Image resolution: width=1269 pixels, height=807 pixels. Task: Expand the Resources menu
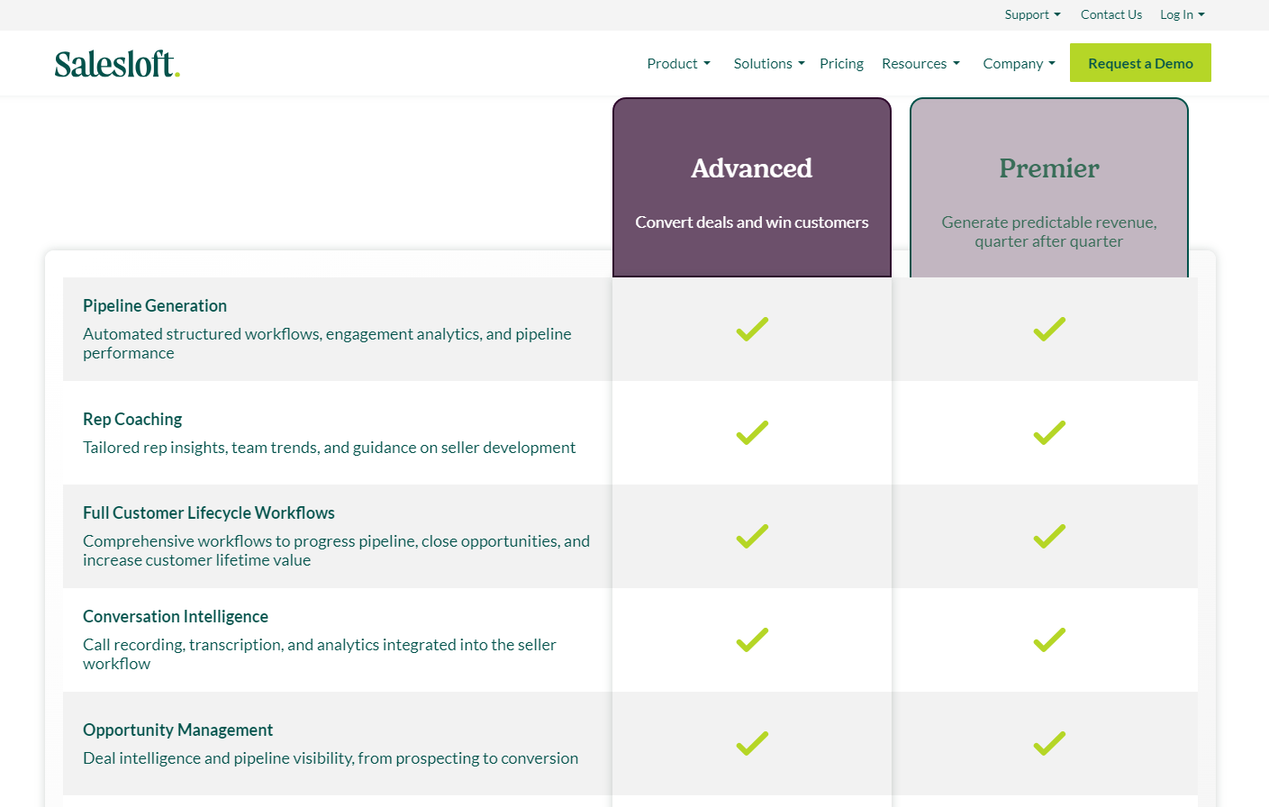click(920, 64)
